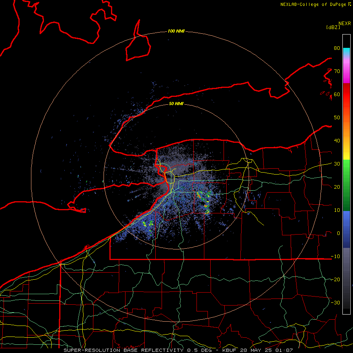Click the 70 value on the dBZ scale
The image size is (353, 353).
[337, 71]
